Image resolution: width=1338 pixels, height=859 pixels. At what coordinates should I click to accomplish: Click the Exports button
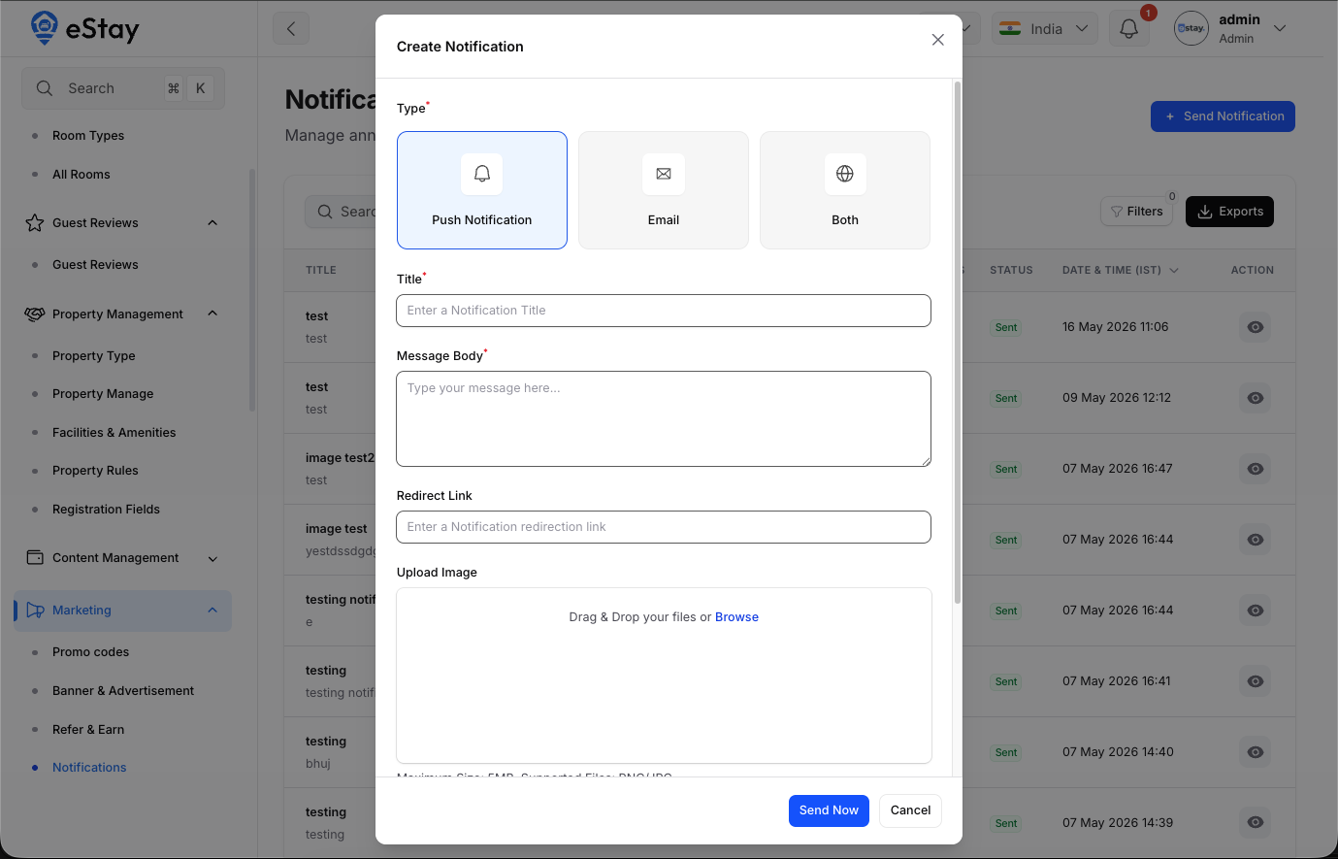pyautogui.click(x=1229, y=212)
